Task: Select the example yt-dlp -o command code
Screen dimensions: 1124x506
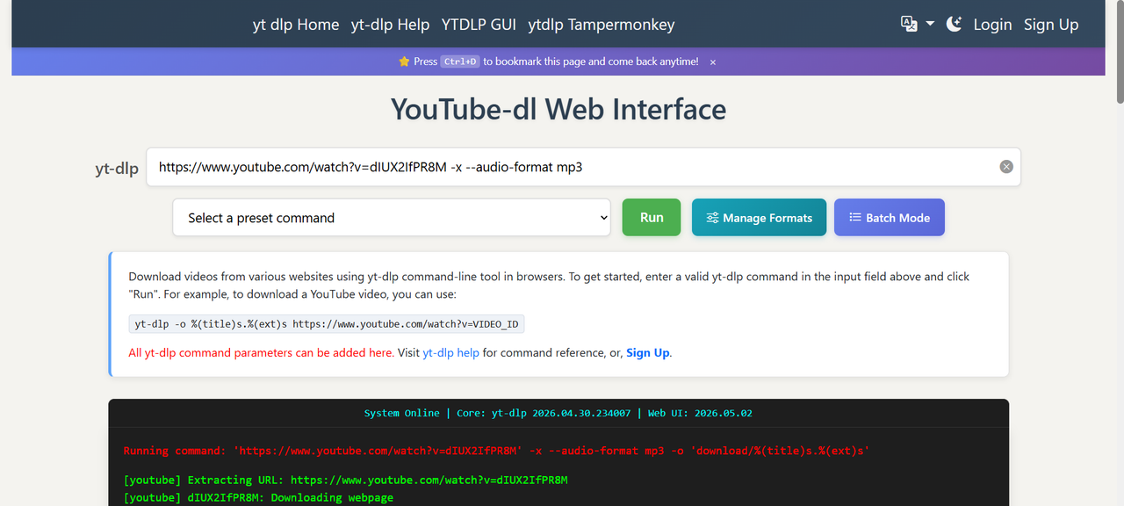Action: (327, 324)
